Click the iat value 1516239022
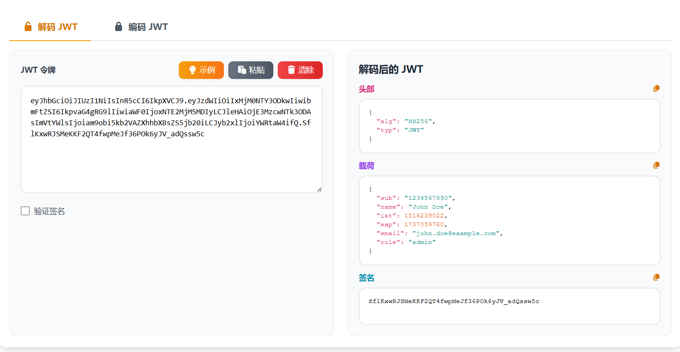 [x=424, y=216]
